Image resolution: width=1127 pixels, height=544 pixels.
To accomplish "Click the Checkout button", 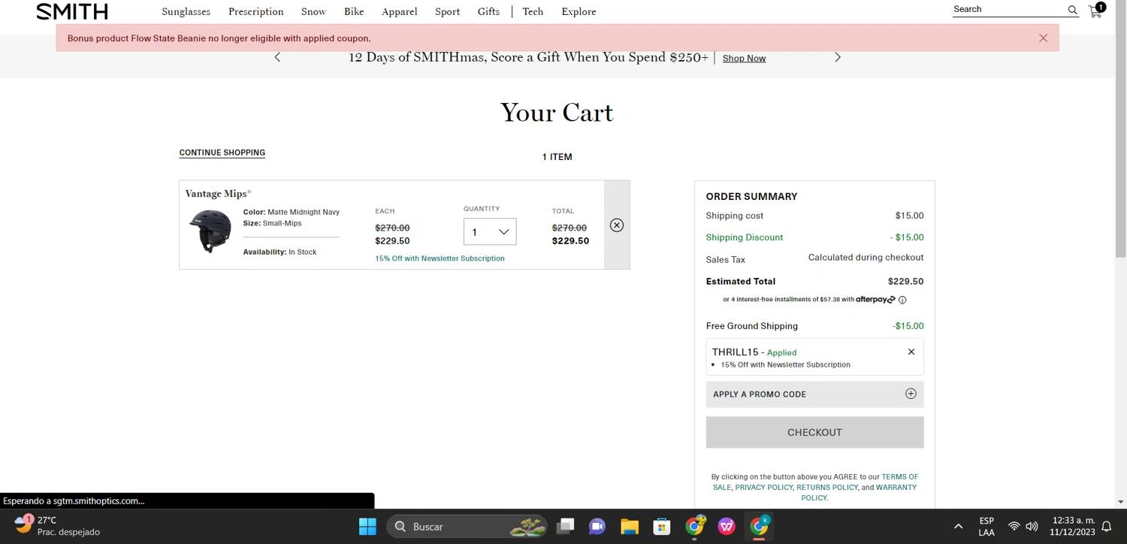I will click(814, 432).
